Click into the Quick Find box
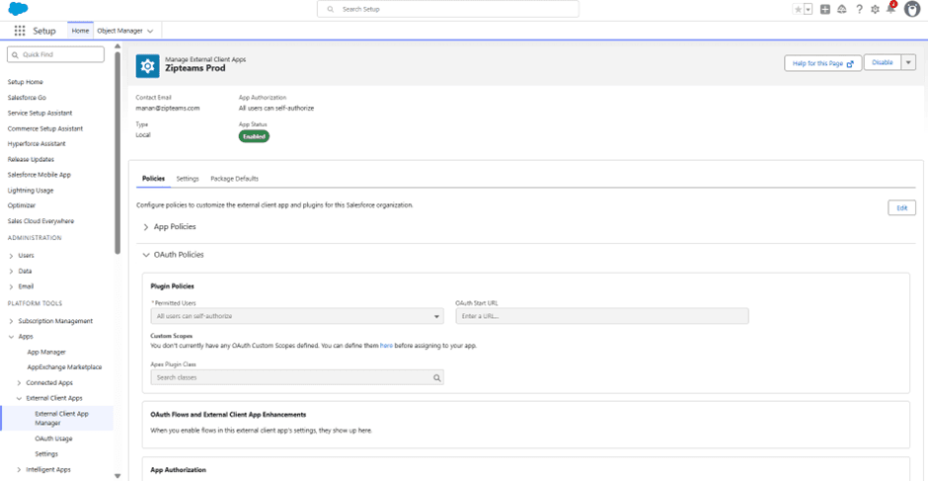 (x=55, y=54)
